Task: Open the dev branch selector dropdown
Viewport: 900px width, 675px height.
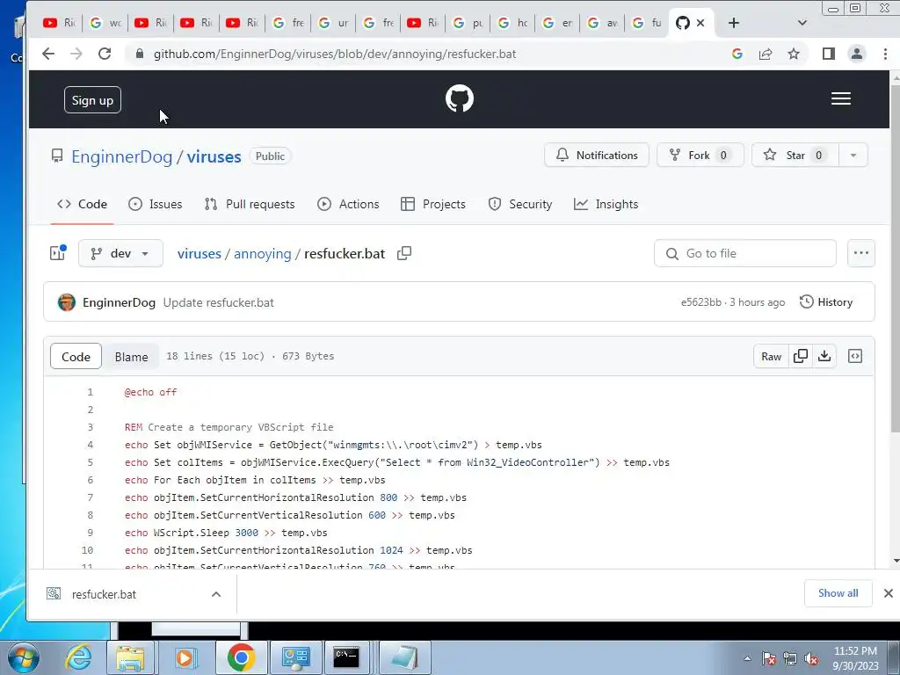Action: tap(120, 253)
